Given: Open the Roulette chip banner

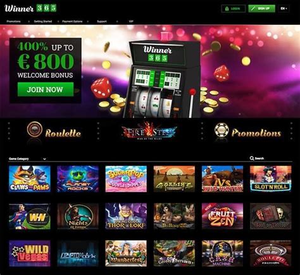Looking at the screenshot, I should tap(54, 131).
